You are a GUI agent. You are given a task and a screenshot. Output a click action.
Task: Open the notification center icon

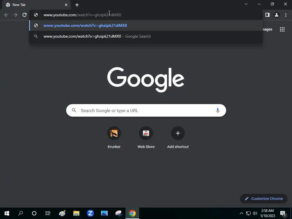[x=283, y=213]
